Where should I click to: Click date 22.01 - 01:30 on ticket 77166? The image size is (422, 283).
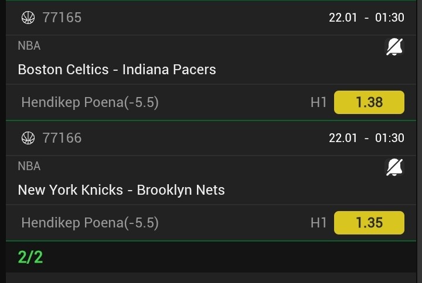[x=366, y=138]
